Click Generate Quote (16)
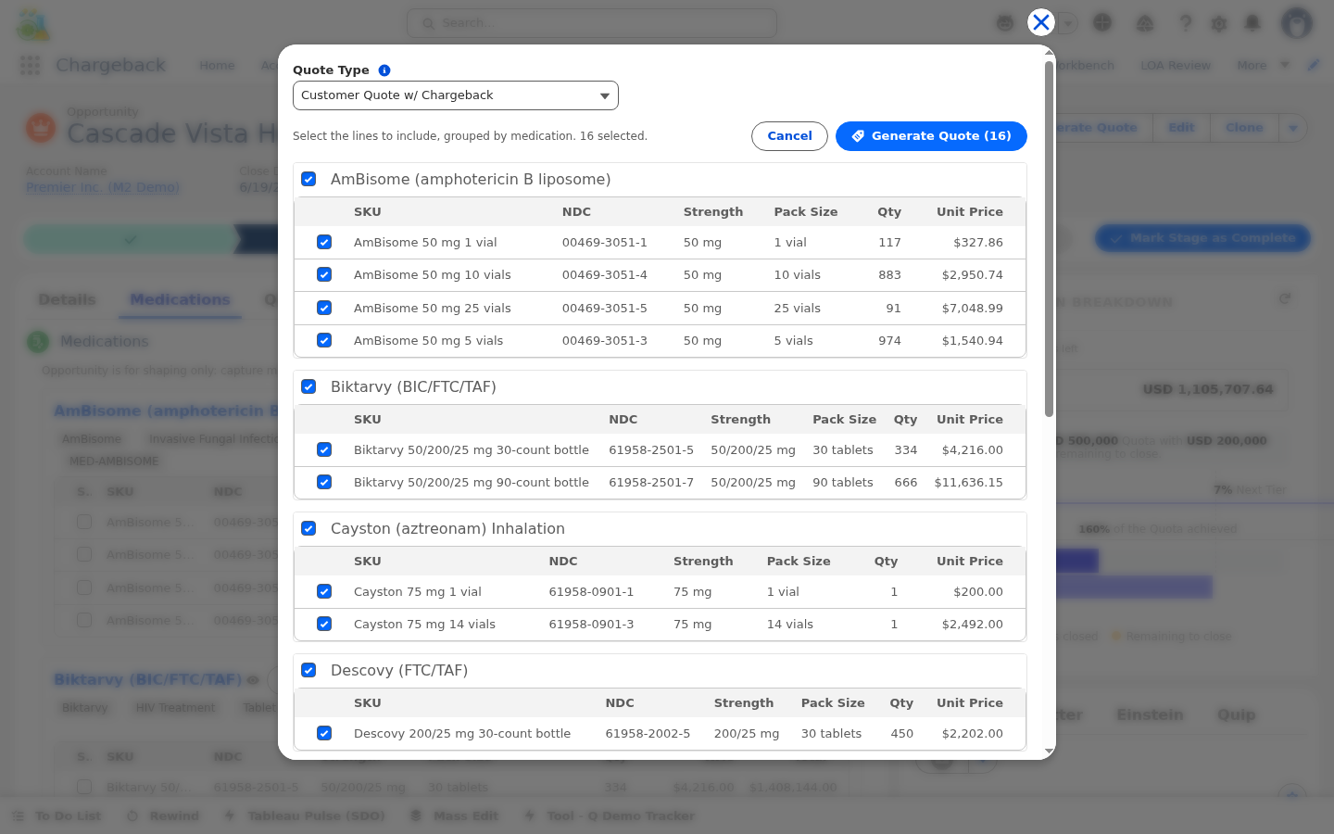Image resolution: width=1334 pixels, height=834 pixels. point(931,136)
